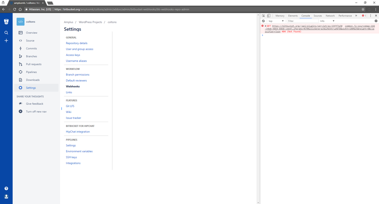Viewport: 379px width, 204px height.
Task: Open Links under Workflow
Action: 69,93
